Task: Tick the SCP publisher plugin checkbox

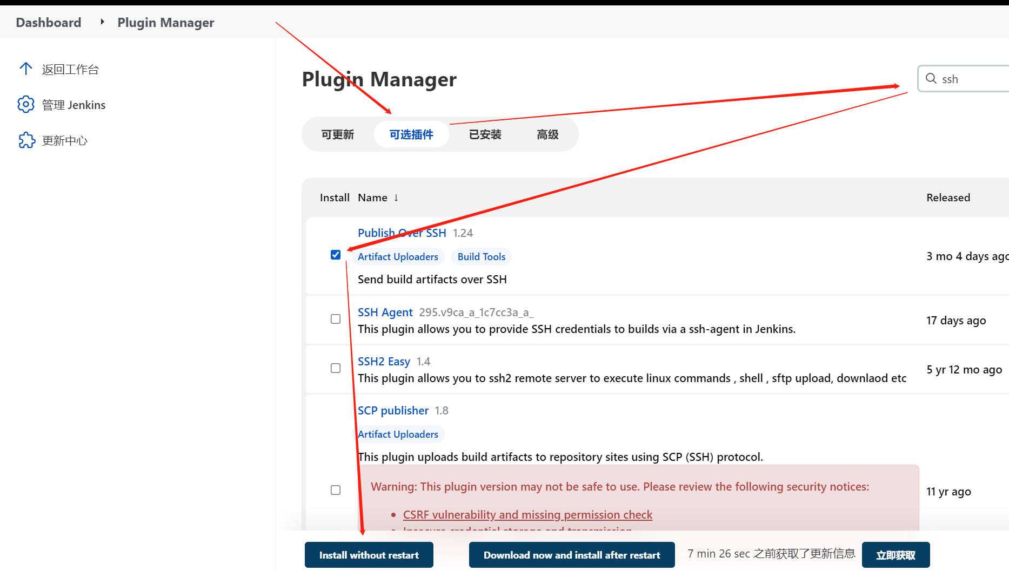Action: (x=336, y=490)
